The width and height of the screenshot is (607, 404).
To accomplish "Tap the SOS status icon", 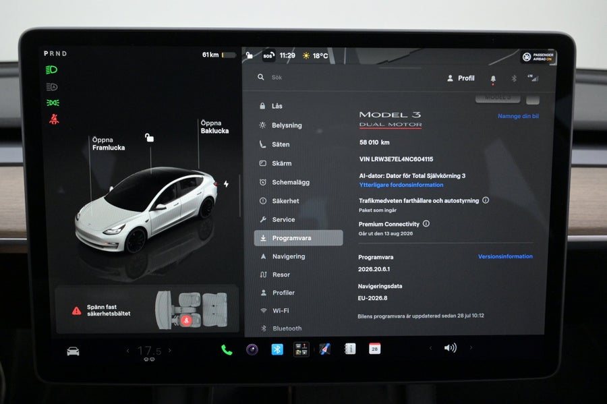I will click(x=268, y=56).
